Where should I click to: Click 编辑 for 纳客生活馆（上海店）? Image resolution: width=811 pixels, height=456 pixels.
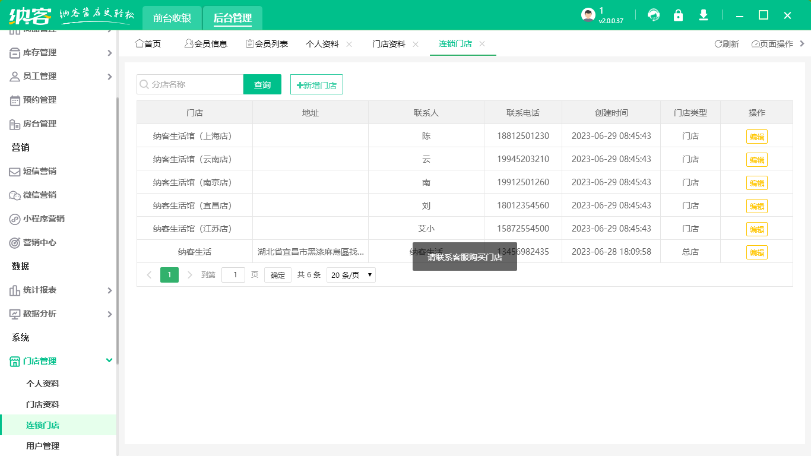[x=756, y=137]
